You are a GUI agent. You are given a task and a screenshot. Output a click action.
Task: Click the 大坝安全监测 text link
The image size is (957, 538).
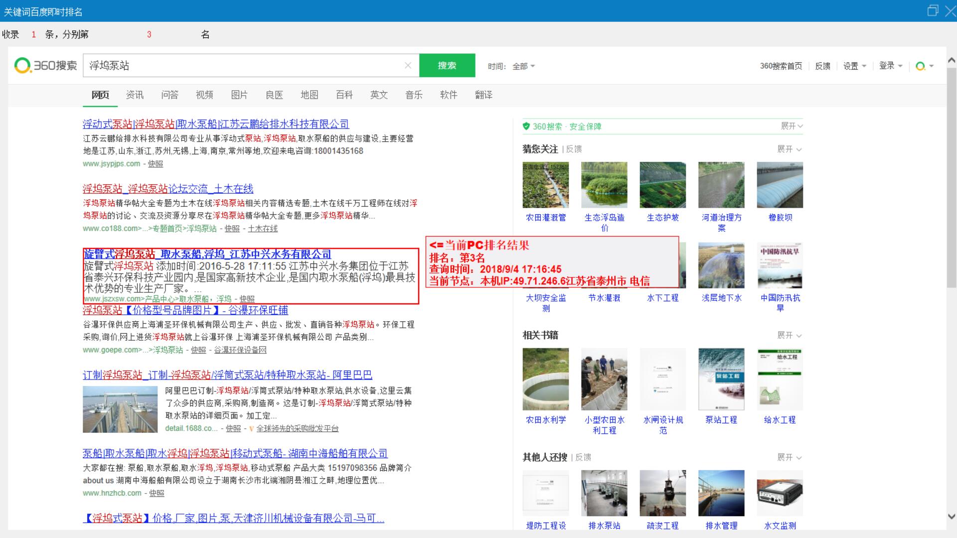[x=546, y=303]
